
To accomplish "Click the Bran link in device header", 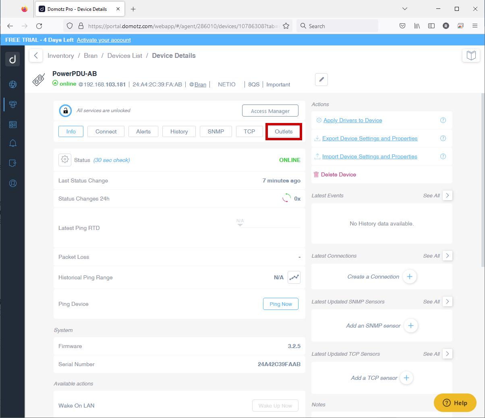I will point(200,84).
